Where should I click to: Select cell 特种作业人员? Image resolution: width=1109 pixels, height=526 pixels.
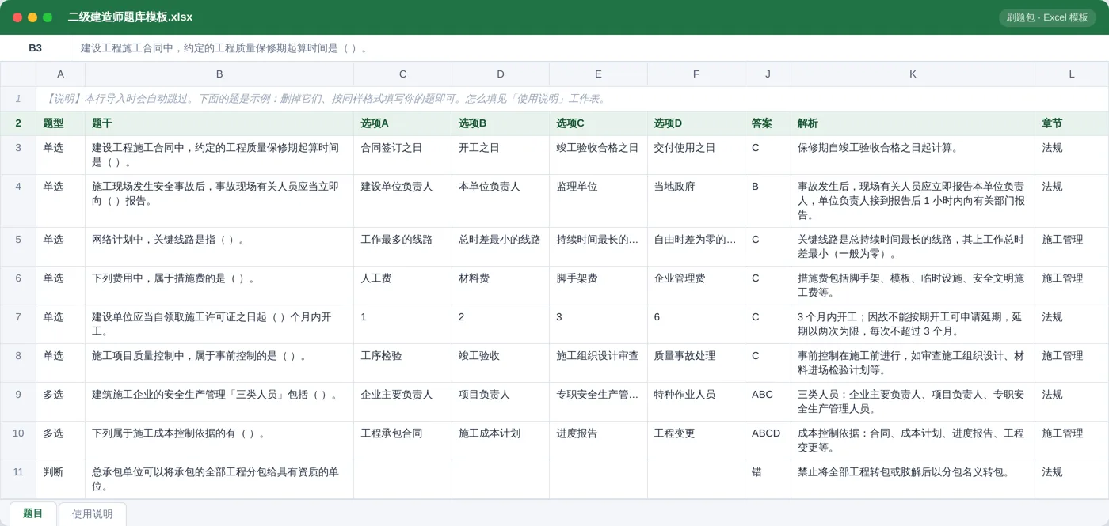coord(696,402)
